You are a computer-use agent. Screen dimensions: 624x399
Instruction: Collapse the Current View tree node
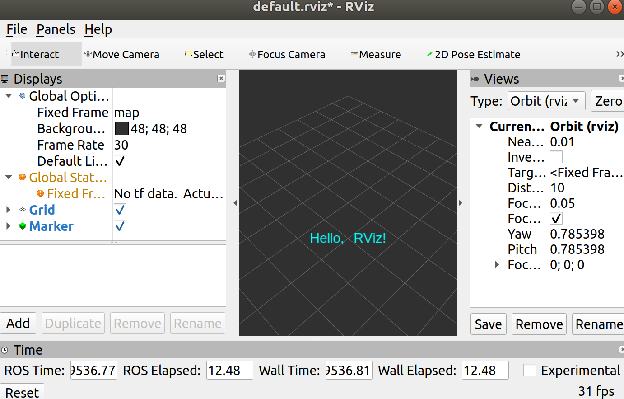[479, 126]
